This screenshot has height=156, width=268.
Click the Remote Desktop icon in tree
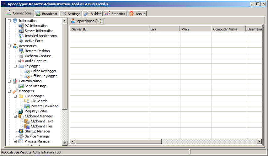pos(21,51)
